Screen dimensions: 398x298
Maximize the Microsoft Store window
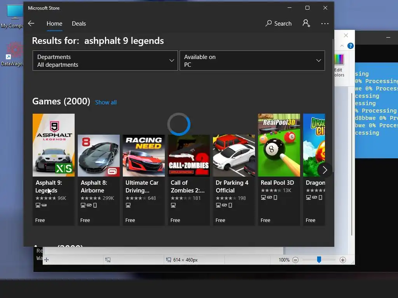307,8
